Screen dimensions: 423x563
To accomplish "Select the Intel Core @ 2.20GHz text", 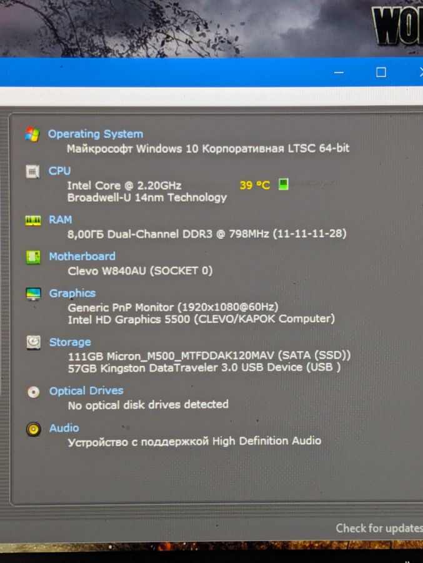I will (x=124, y=186).
